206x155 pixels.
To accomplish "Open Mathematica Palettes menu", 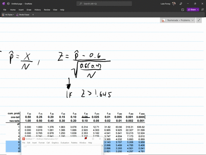I will (x=74, y=143).
